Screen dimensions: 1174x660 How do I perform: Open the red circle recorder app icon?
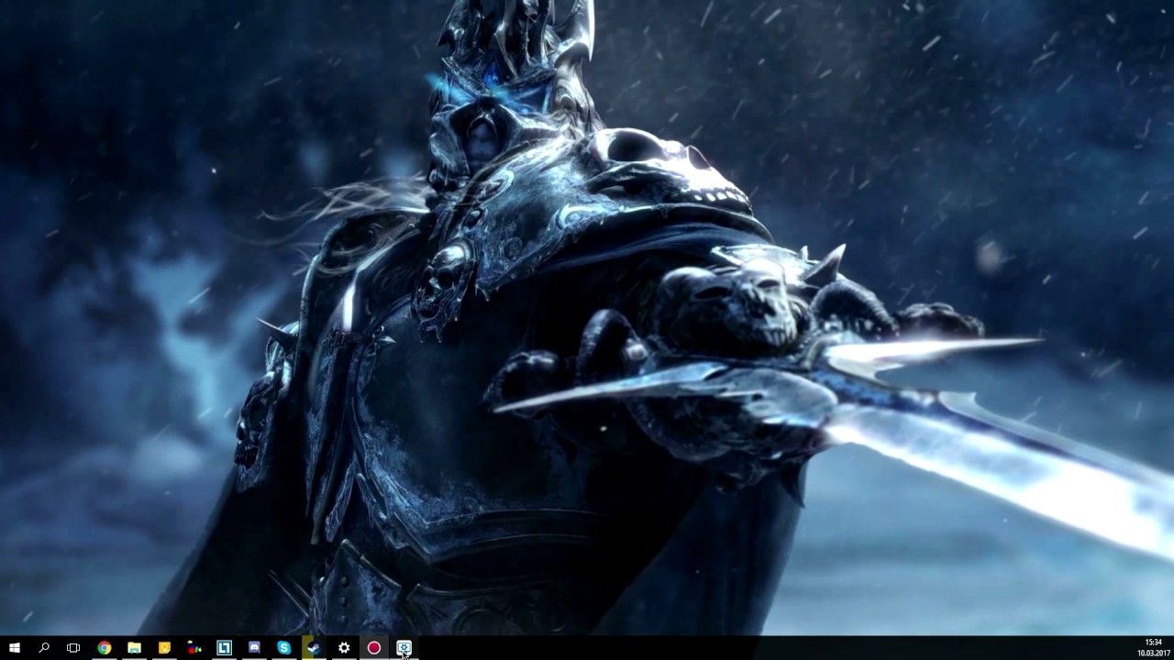point(374,648)
